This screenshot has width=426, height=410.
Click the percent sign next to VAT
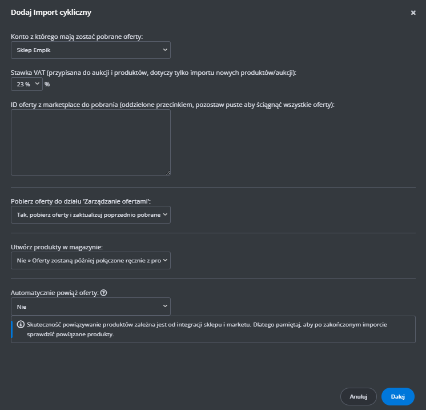[47, 84]
